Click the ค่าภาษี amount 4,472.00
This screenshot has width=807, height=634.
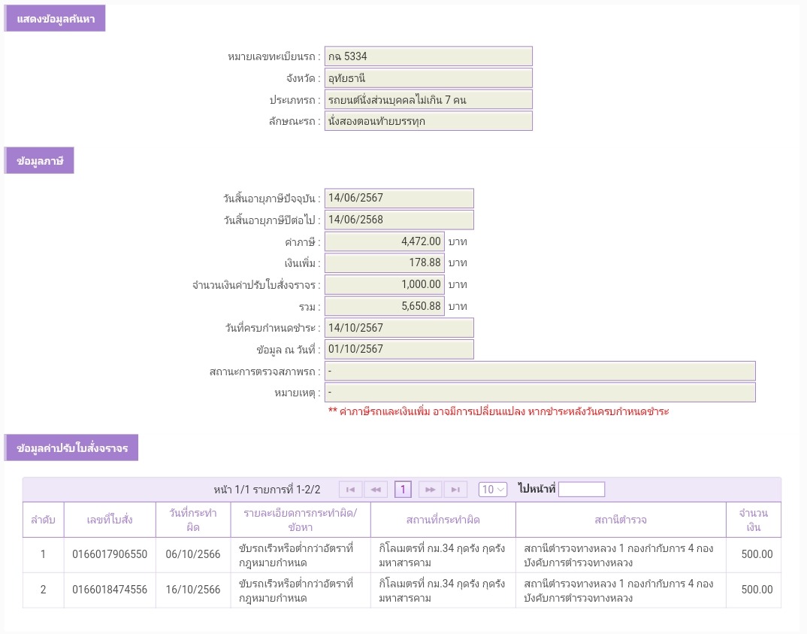(x=385, y=241)
